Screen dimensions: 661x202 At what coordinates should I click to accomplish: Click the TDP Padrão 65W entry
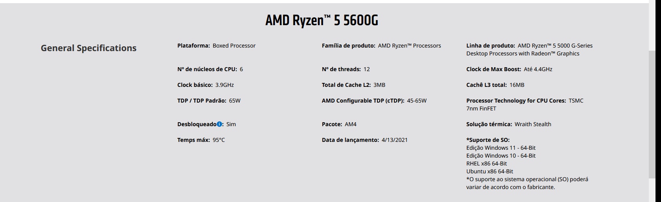coord(209,101)
